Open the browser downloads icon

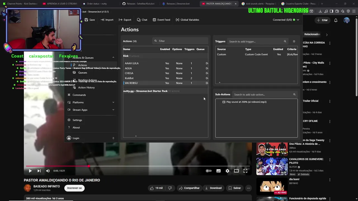coord(320,11)
